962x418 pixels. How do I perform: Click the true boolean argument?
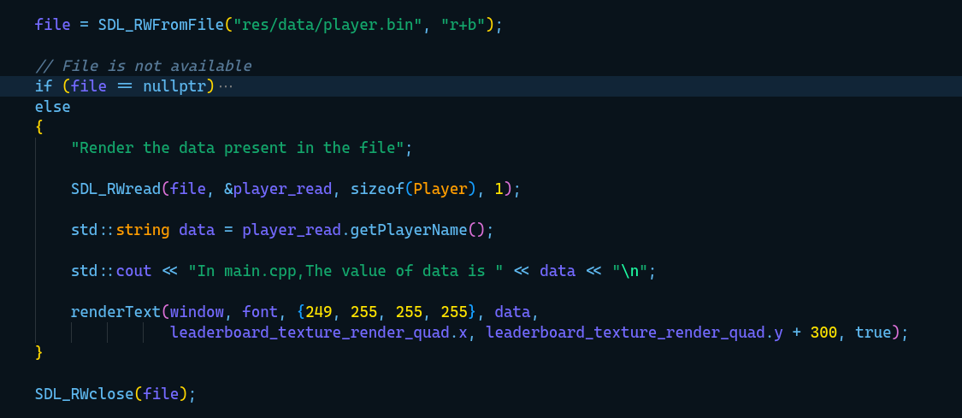[874, 333]
